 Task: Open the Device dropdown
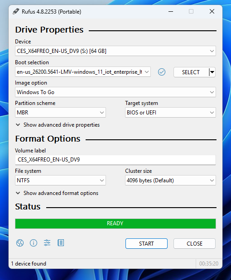coord(115,51)
